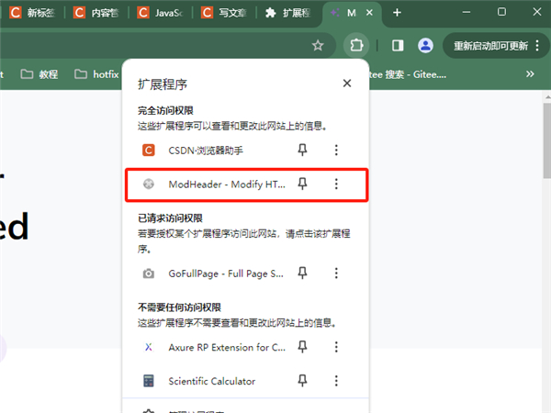
Task: Switch to the JavaSc tab
Action: (x=161, y=13)
